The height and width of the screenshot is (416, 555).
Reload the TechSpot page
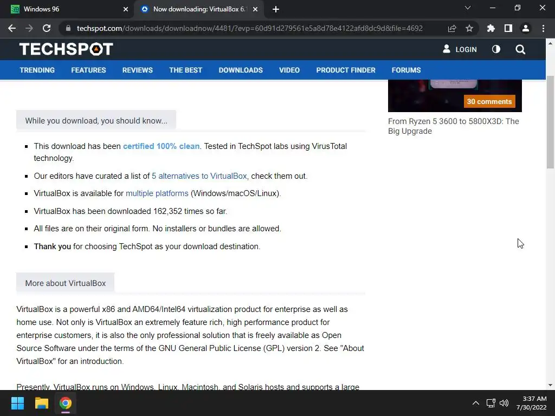point(47,28)
